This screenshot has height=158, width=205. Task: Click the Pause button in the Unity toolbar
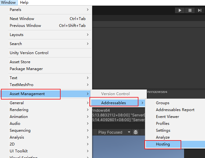click(x=190, y=10)
